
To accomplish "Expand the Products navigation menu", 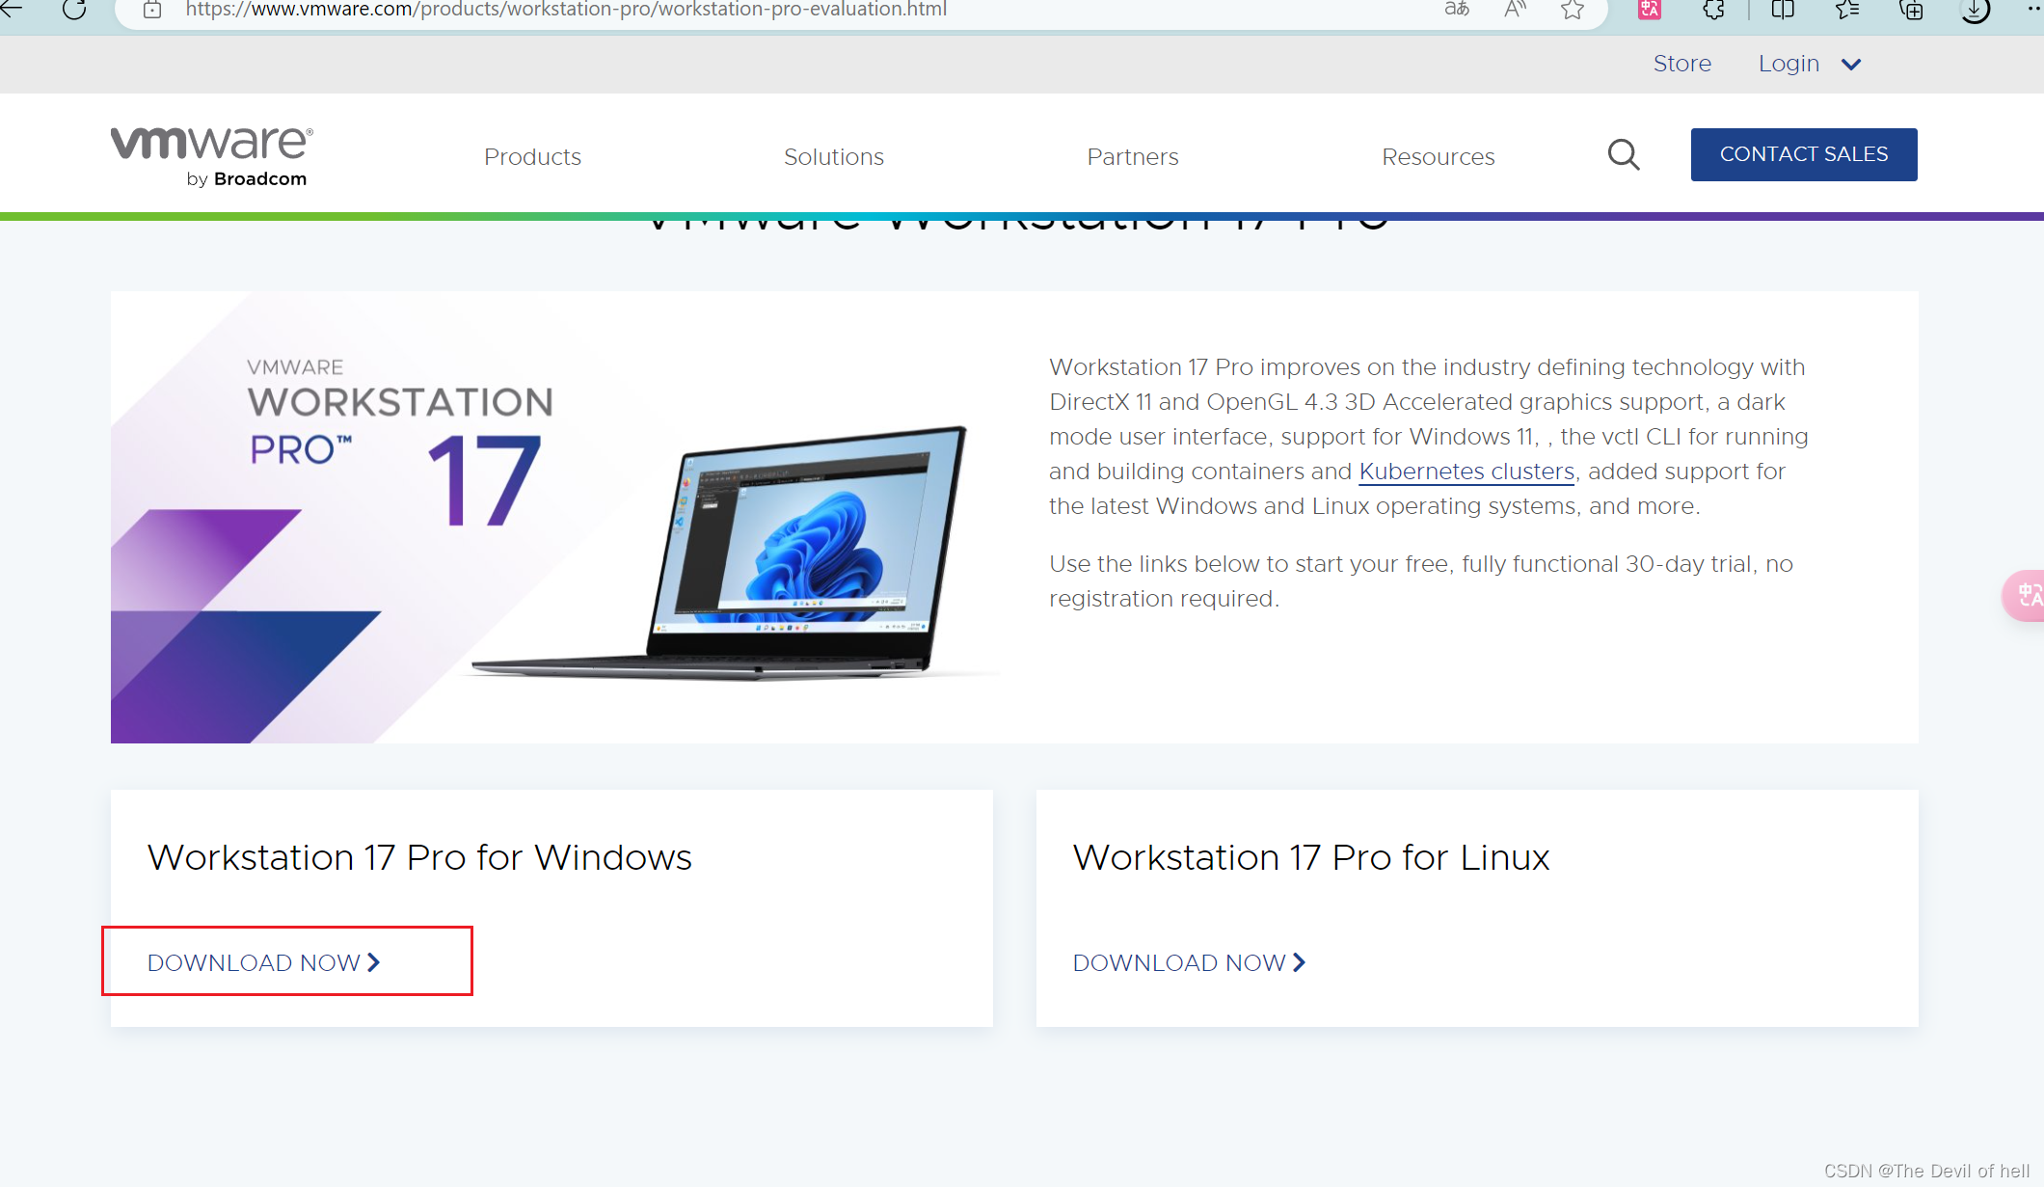I will pyautogui.click(x=532, y=157).
